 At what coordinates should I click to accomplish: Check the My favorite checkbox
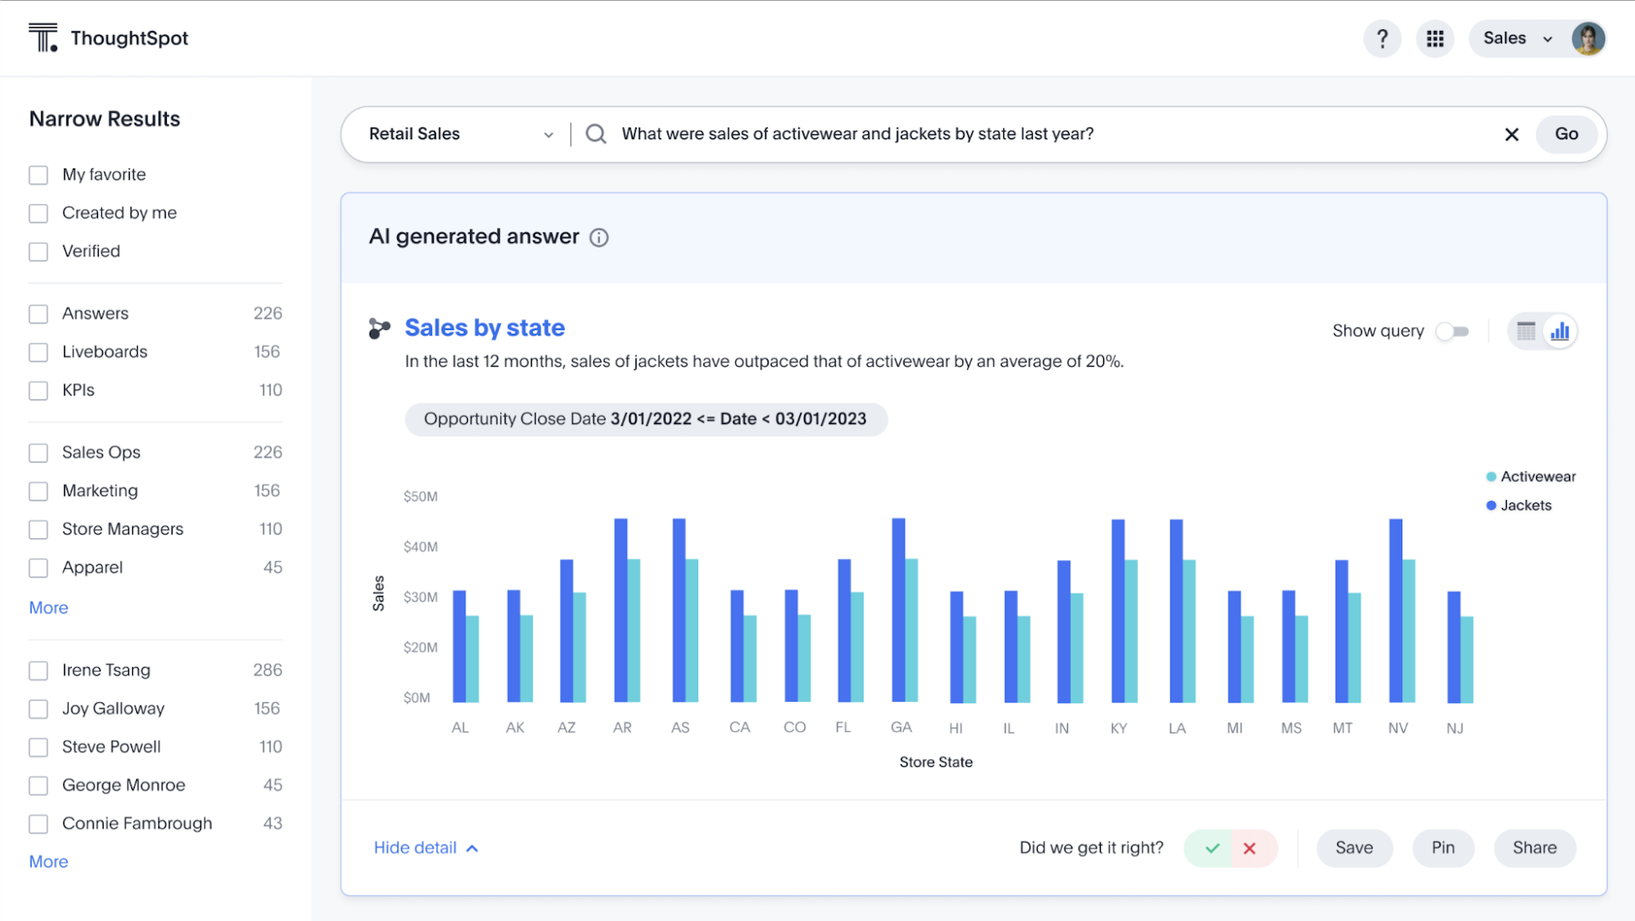point(38,175)
